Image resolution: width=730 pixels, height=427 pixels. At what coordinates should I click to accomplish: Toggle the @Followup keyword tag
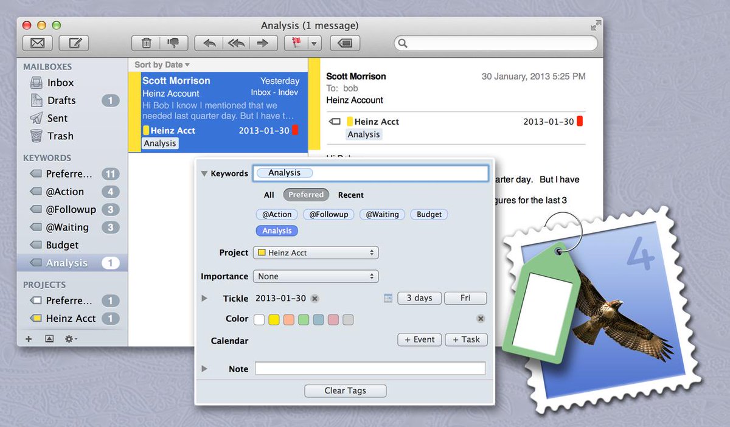328,214
